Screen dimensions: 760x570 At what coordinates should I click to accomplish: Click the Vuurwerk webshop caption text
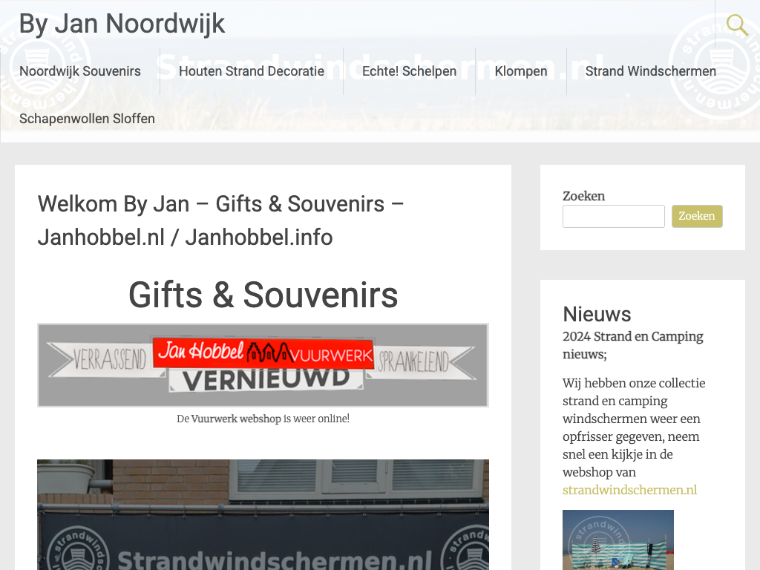[263, 419]
